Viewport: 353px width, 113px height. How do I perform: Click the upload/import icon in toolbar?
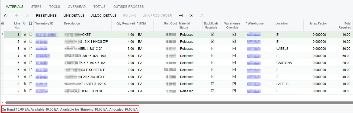[x=201, y=16]
